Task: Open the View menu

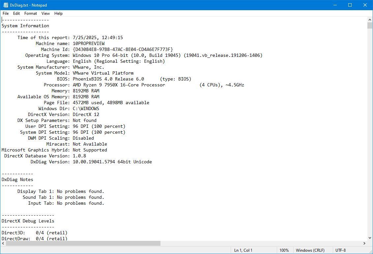Action: click(45, 13)
